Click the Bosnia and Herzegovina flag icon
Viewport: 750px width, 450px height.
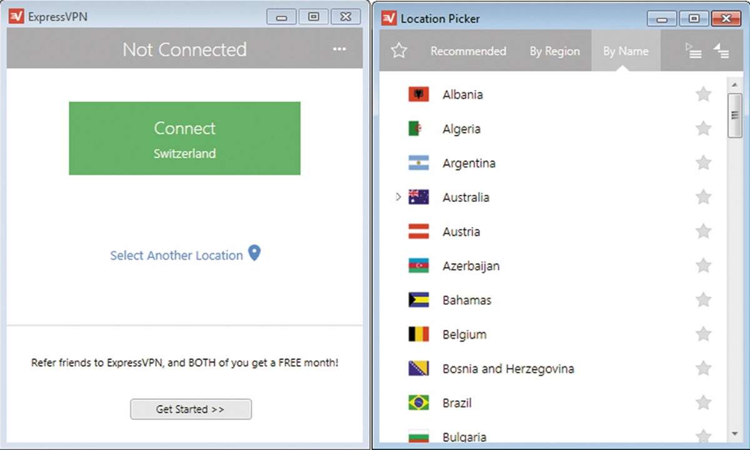[419, 369]
